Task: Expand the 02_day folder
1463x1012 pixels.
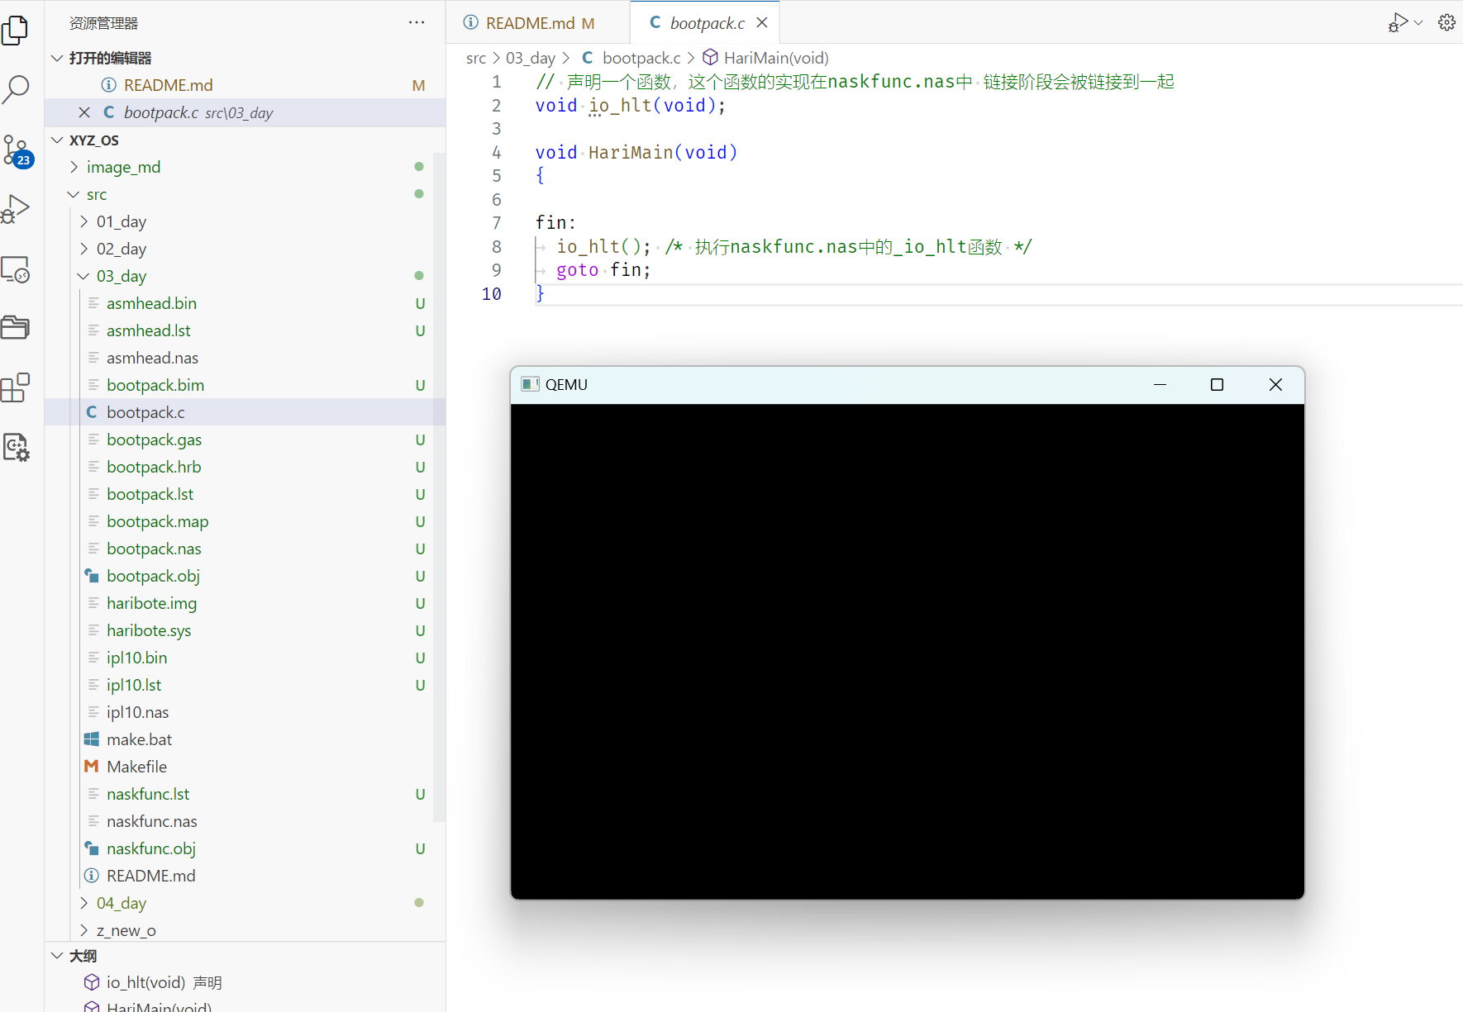Action: [121, 249]
